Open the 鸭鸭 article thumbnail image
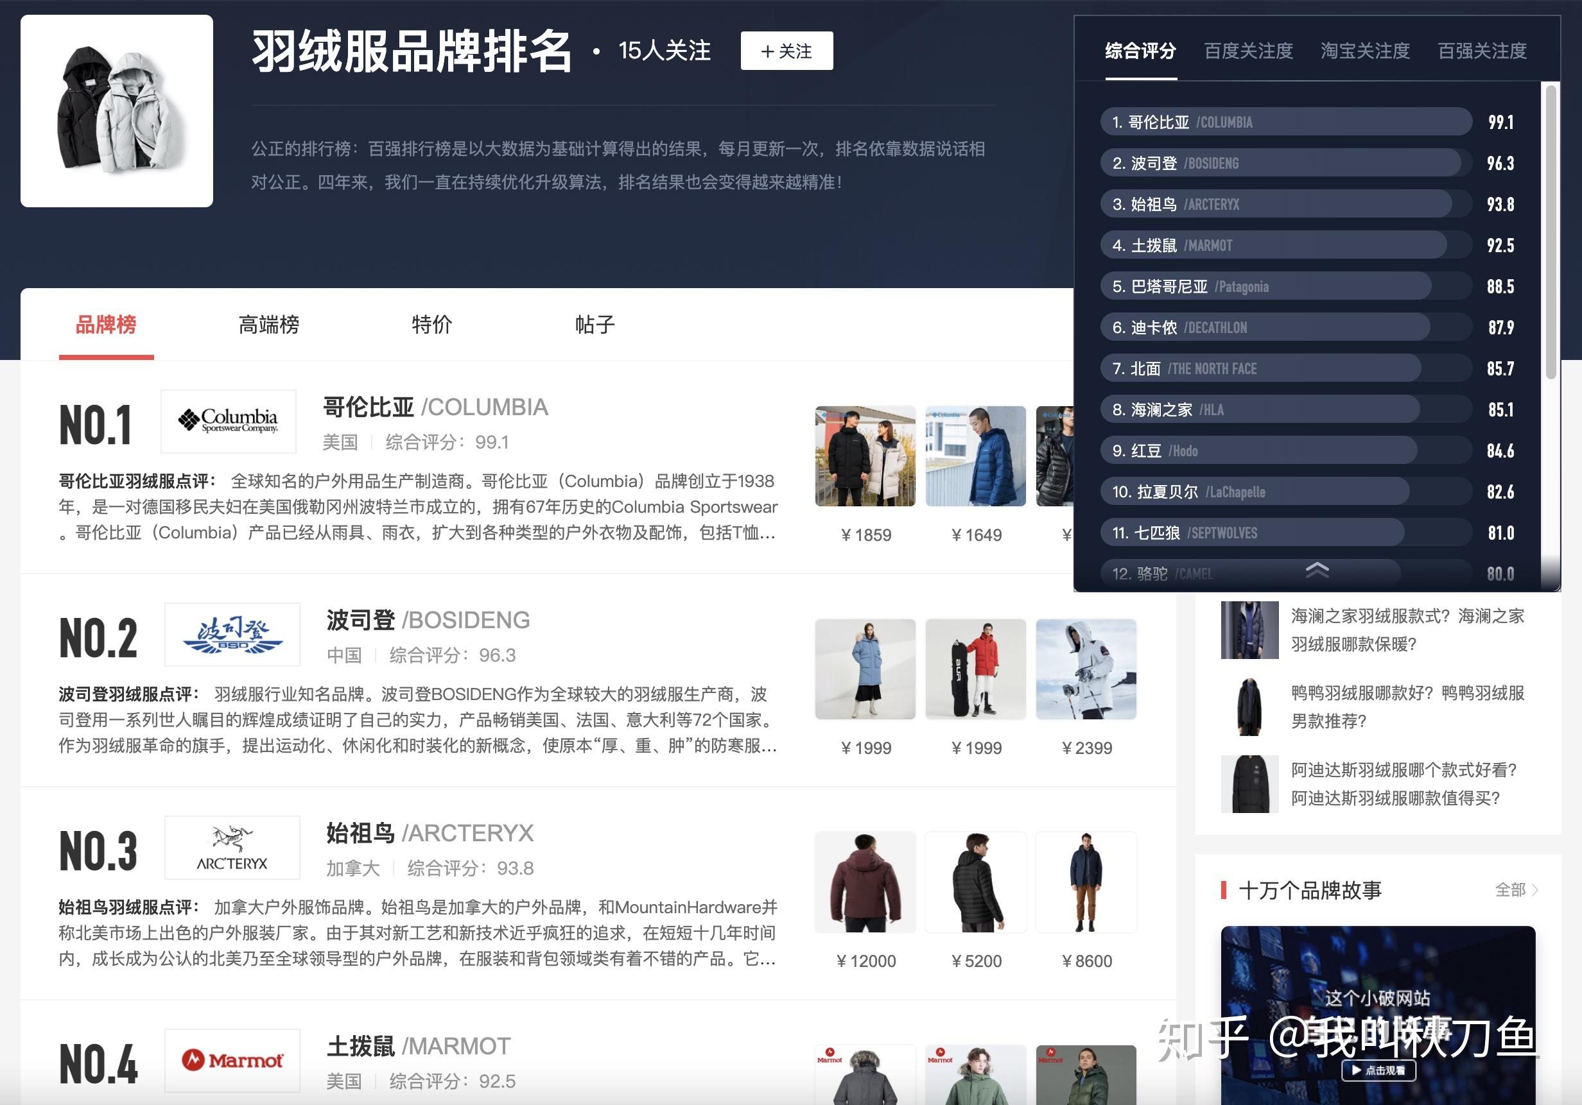 [1249, 707]
